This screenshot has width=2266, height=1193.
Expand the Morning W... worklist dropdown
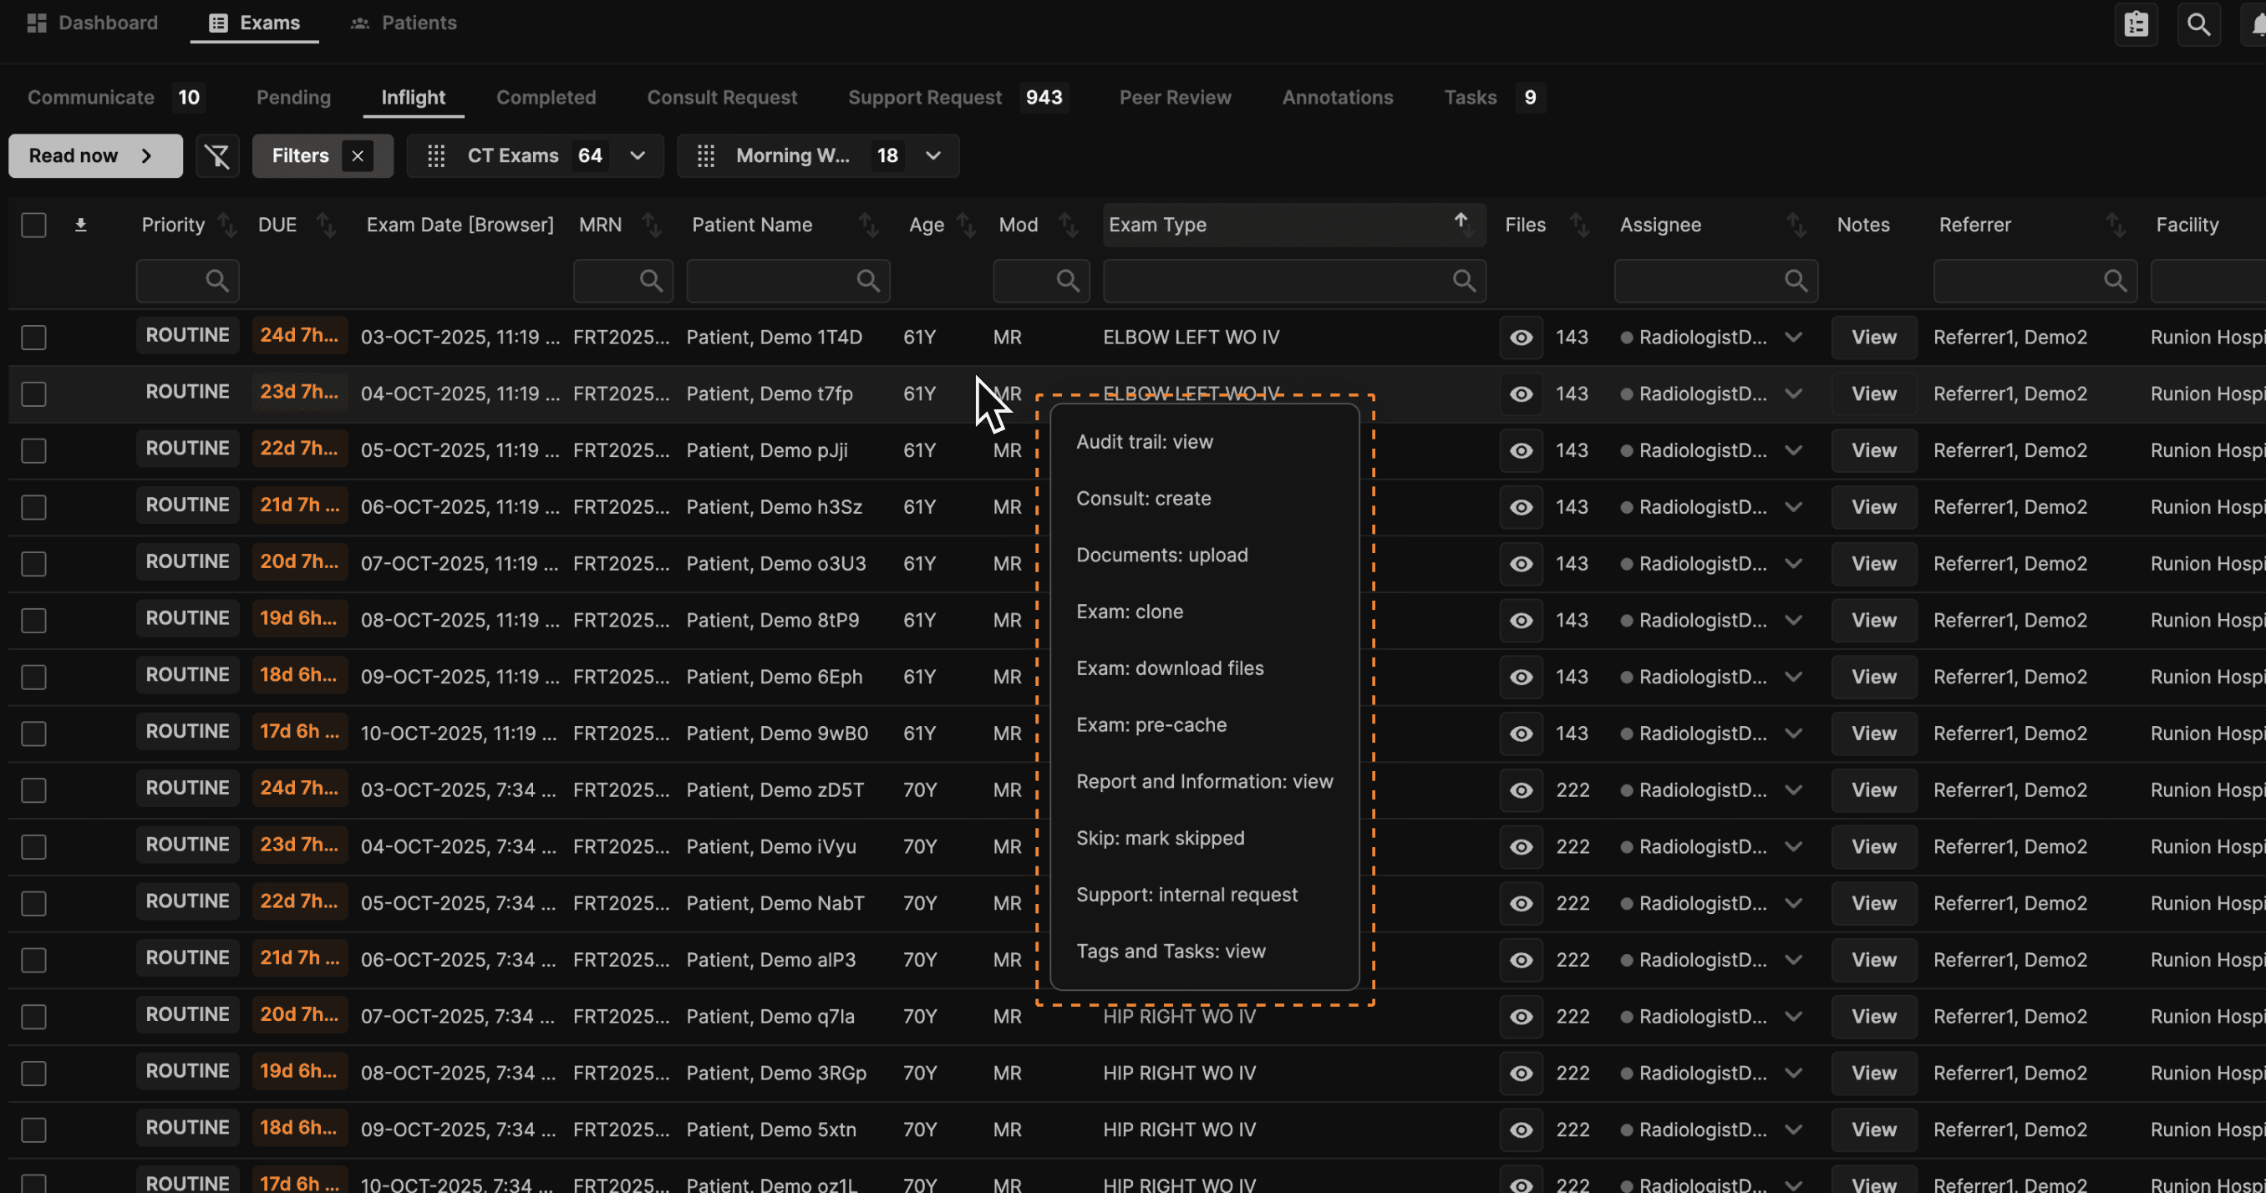coord(933,155)
